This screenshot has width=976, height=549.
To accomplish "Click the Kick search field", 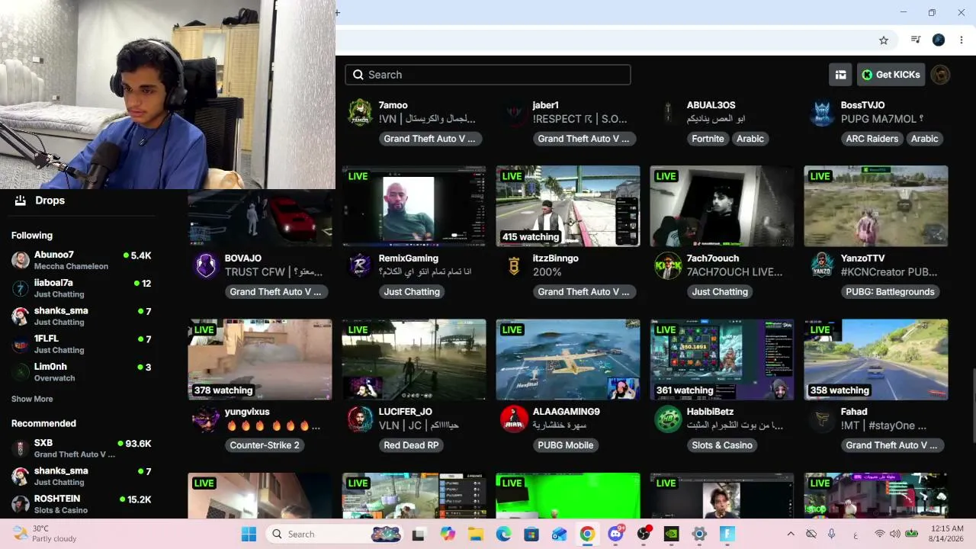I will (488, 75).
